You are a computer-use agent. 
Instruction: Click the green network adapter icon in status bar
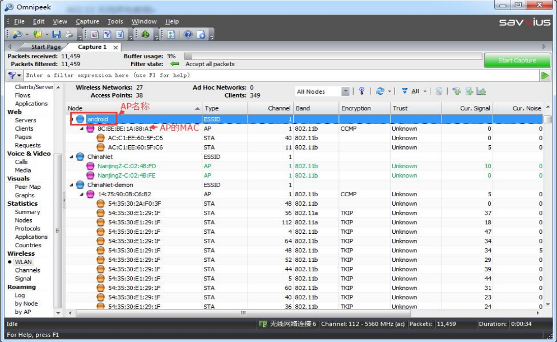coord(262,324)
